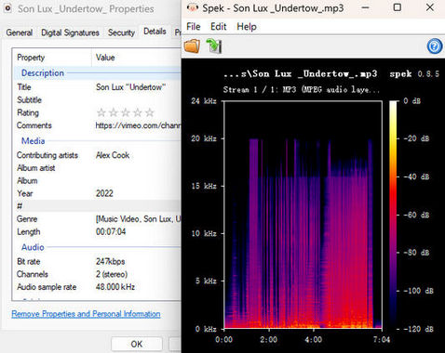Select the Subtitle property row
This screenshot has height=353, width=445.
pyautogui.click(x=98, y=100)
